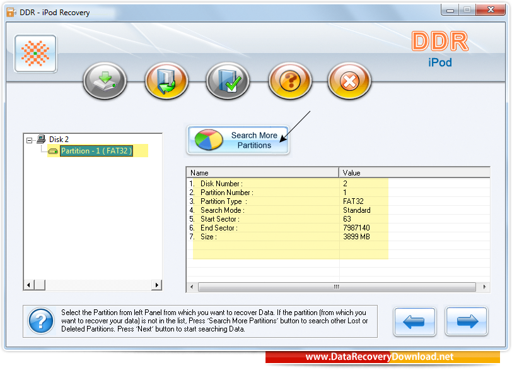
Task: Click tree panel left scroll arrow
Action: point(29,285)
